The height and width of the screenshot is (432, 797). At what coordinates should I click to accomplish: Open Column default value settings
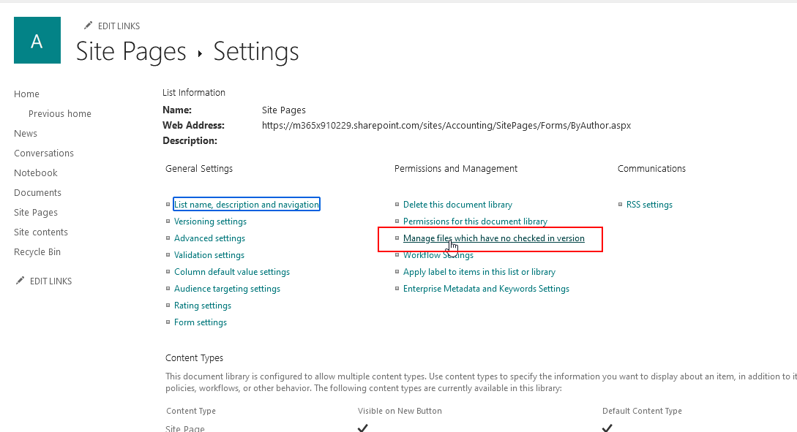click(x=232, y=271)
